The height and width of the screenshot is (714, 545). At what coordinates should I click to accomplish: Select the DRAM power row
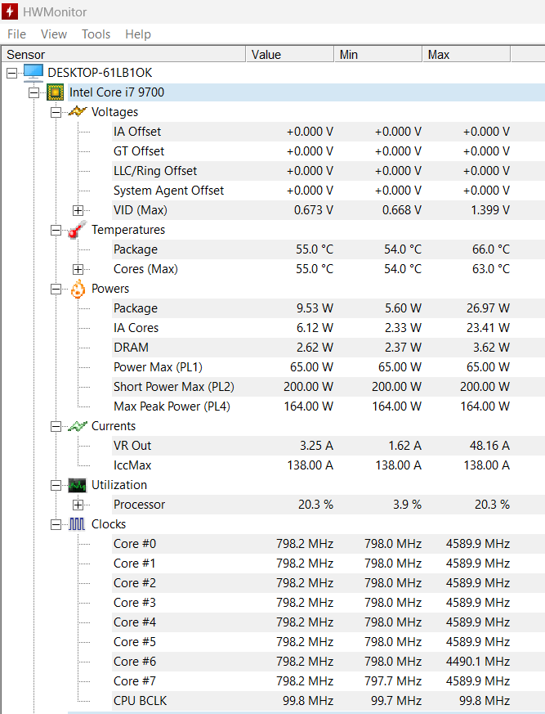[x=329, y=348]
